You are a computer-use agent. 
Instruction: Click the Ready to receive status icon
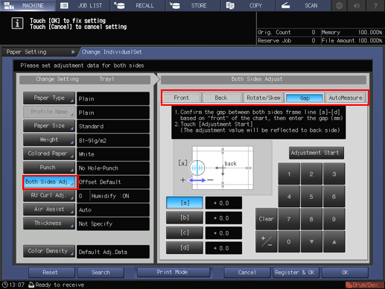click(x=31, y=285)
